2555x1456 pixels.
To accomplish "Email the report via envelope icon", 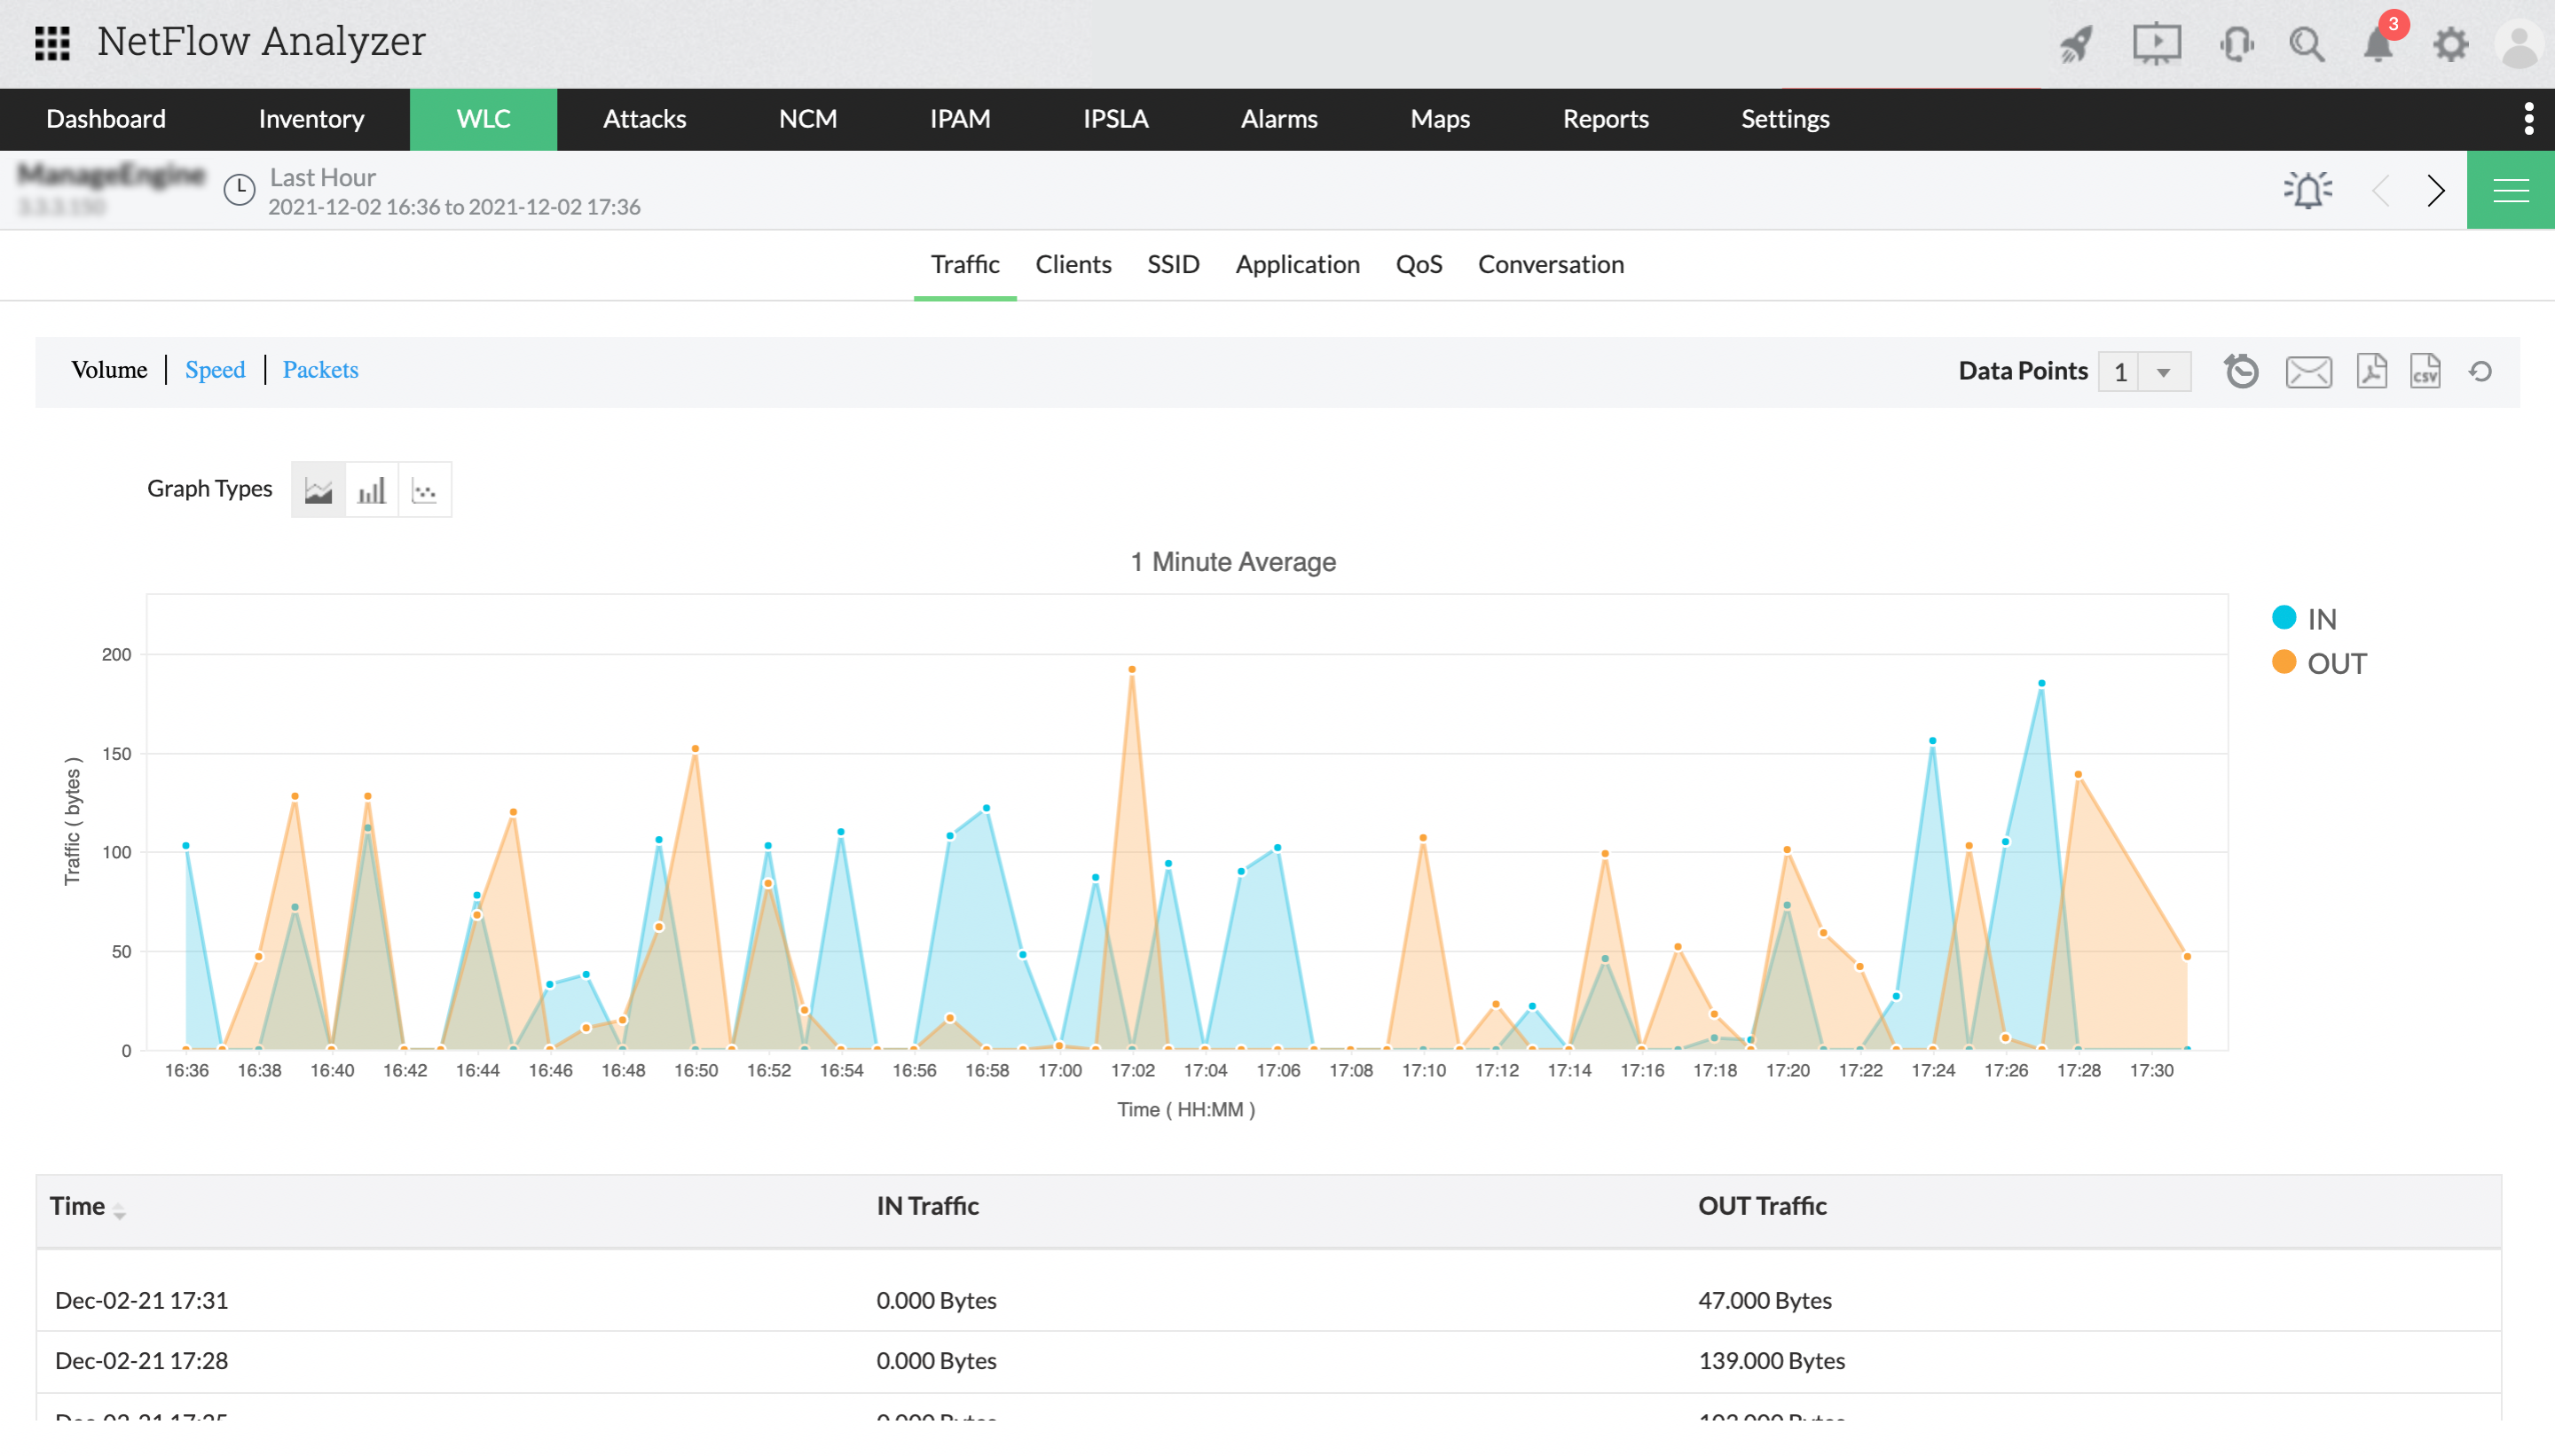I will click(2307, 371).
